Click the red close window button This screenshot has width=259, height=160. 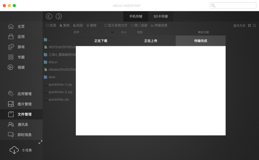tap(4, 6)
